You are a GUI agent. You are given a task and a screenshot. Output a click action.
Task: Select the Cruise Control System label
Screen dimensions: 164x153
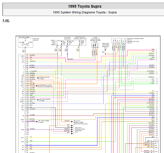coord(44,78)
